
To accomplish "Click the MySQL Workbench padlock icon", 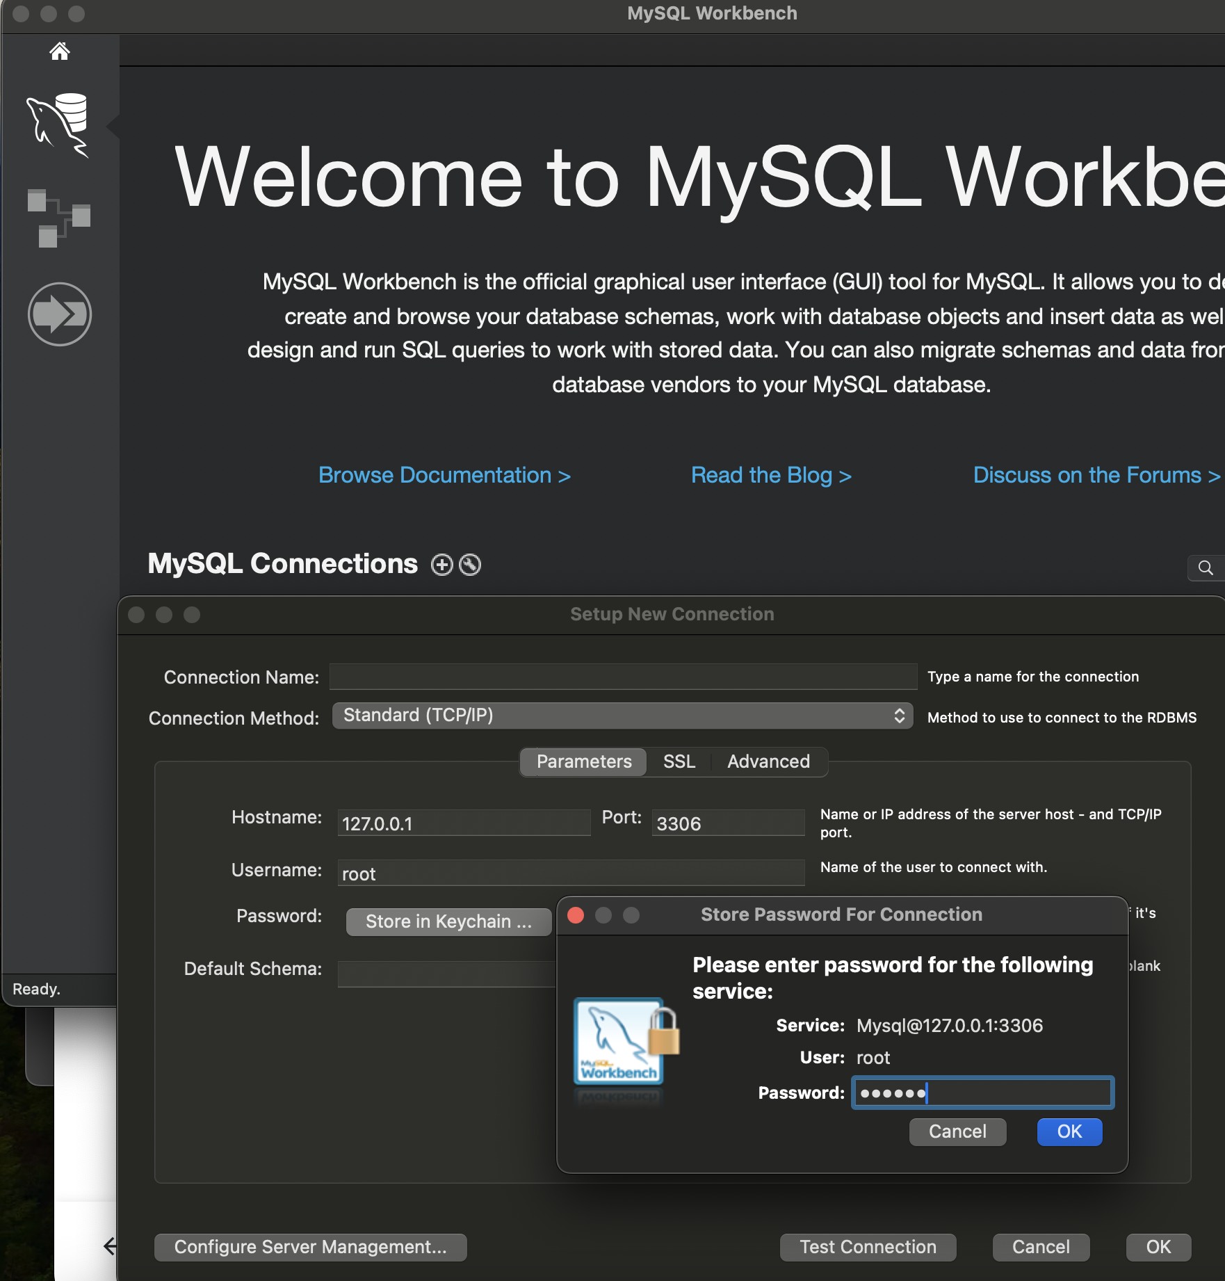I will [626, 1043].
